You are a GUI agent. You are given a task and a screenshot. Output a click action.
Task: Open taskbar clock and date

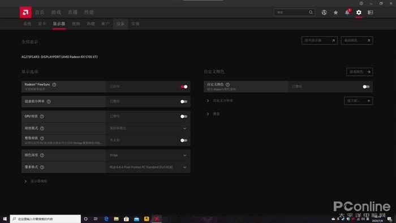377,218
